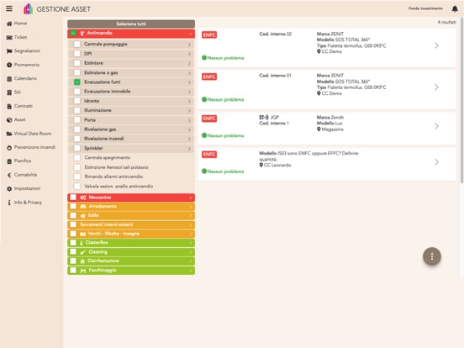Check the Meccanico category checkbox
This screenshot has width=464, height=348.
tap(73, 198)
